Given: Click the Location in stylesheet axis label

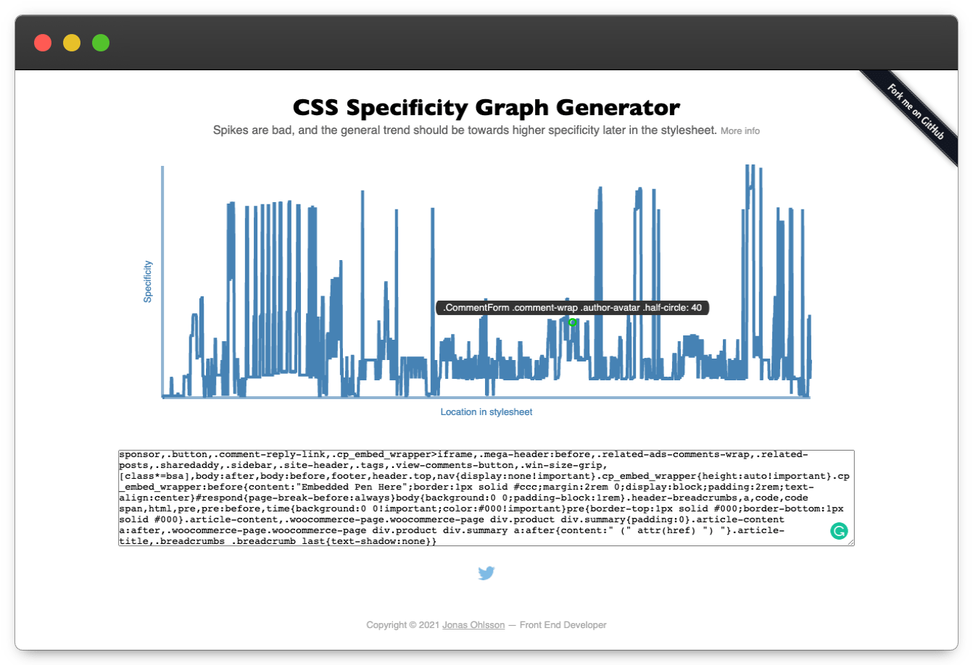Looking at the screenshot, I should coord(486,412).
